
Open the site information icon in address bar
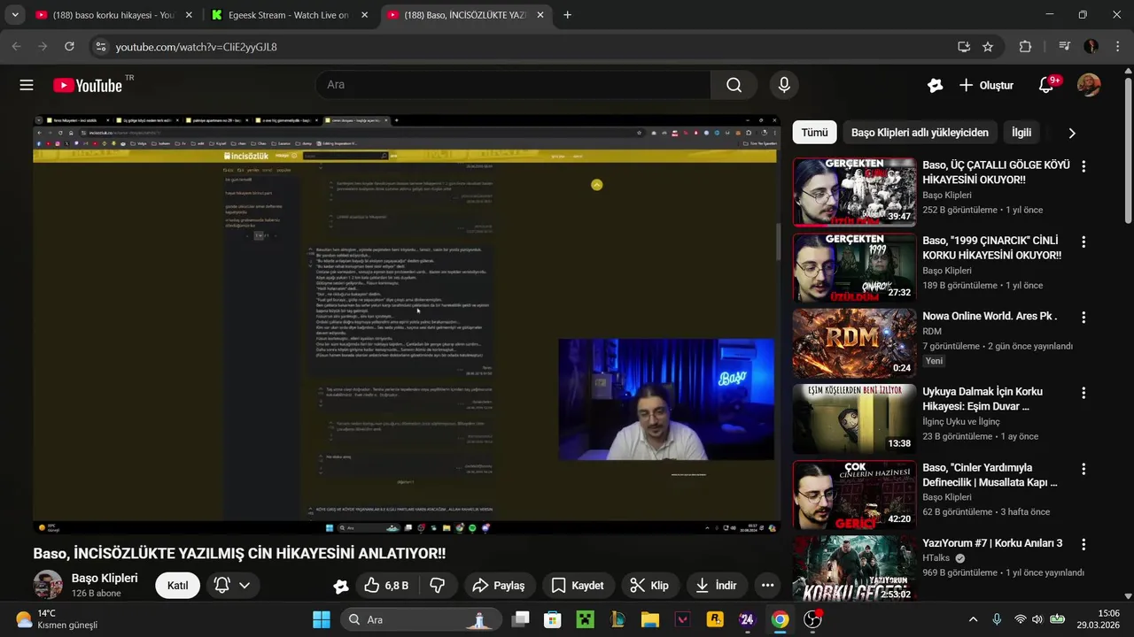click(x=100, y=47)
